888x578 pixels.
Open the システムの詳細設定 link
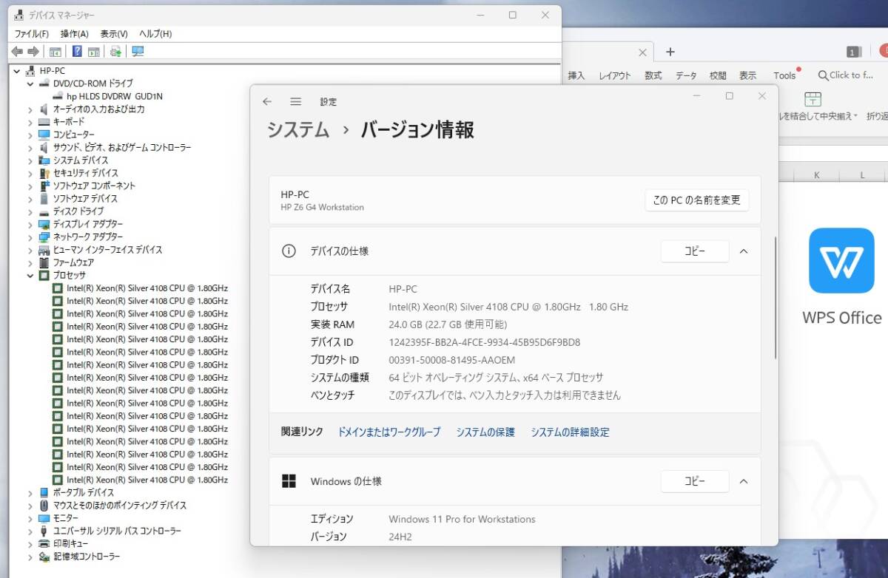pos(571,432)
